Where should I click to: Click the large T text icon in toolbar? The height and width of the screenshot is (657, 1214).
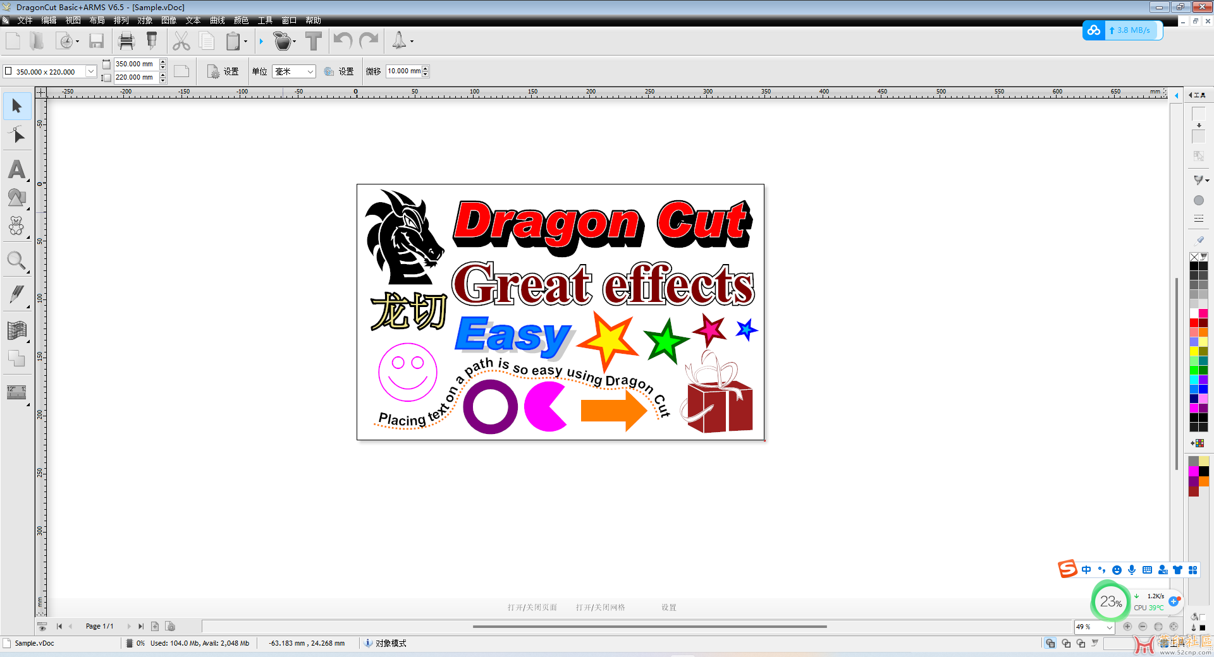[x=314, y=42]
